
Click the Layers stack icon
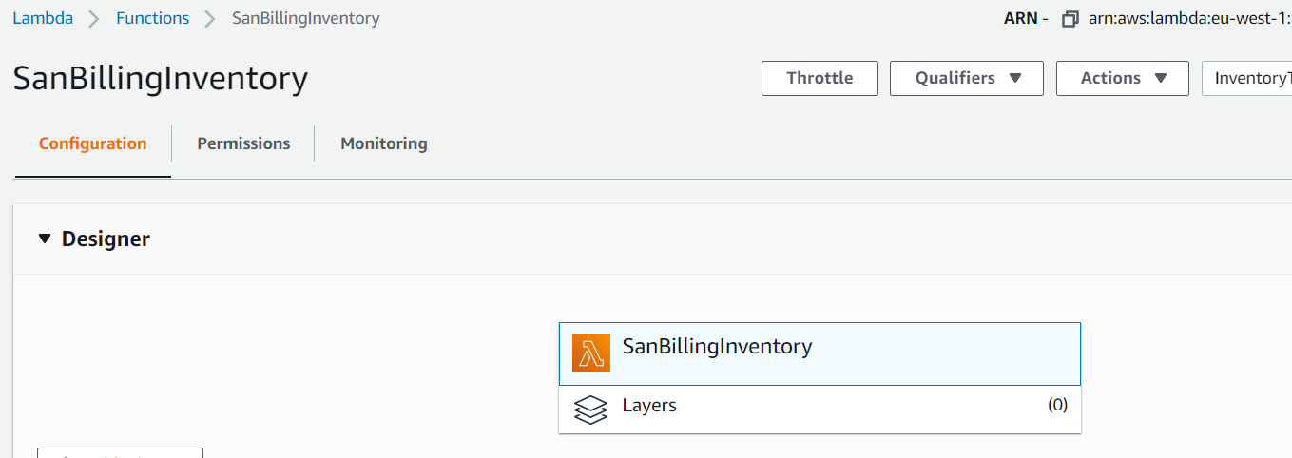point(591,410)
